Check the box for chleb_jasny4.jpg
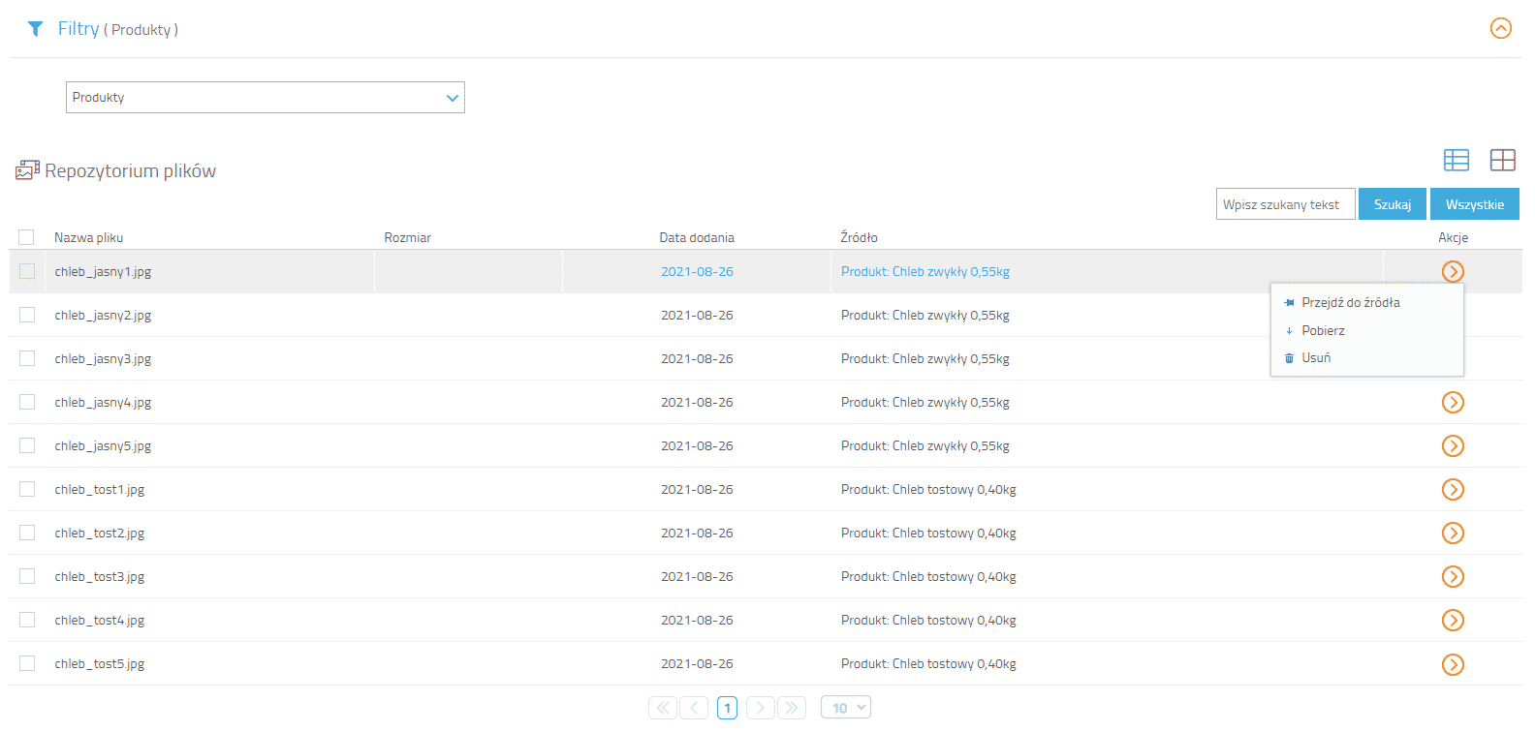1535x732 pixels. [27, 402]
